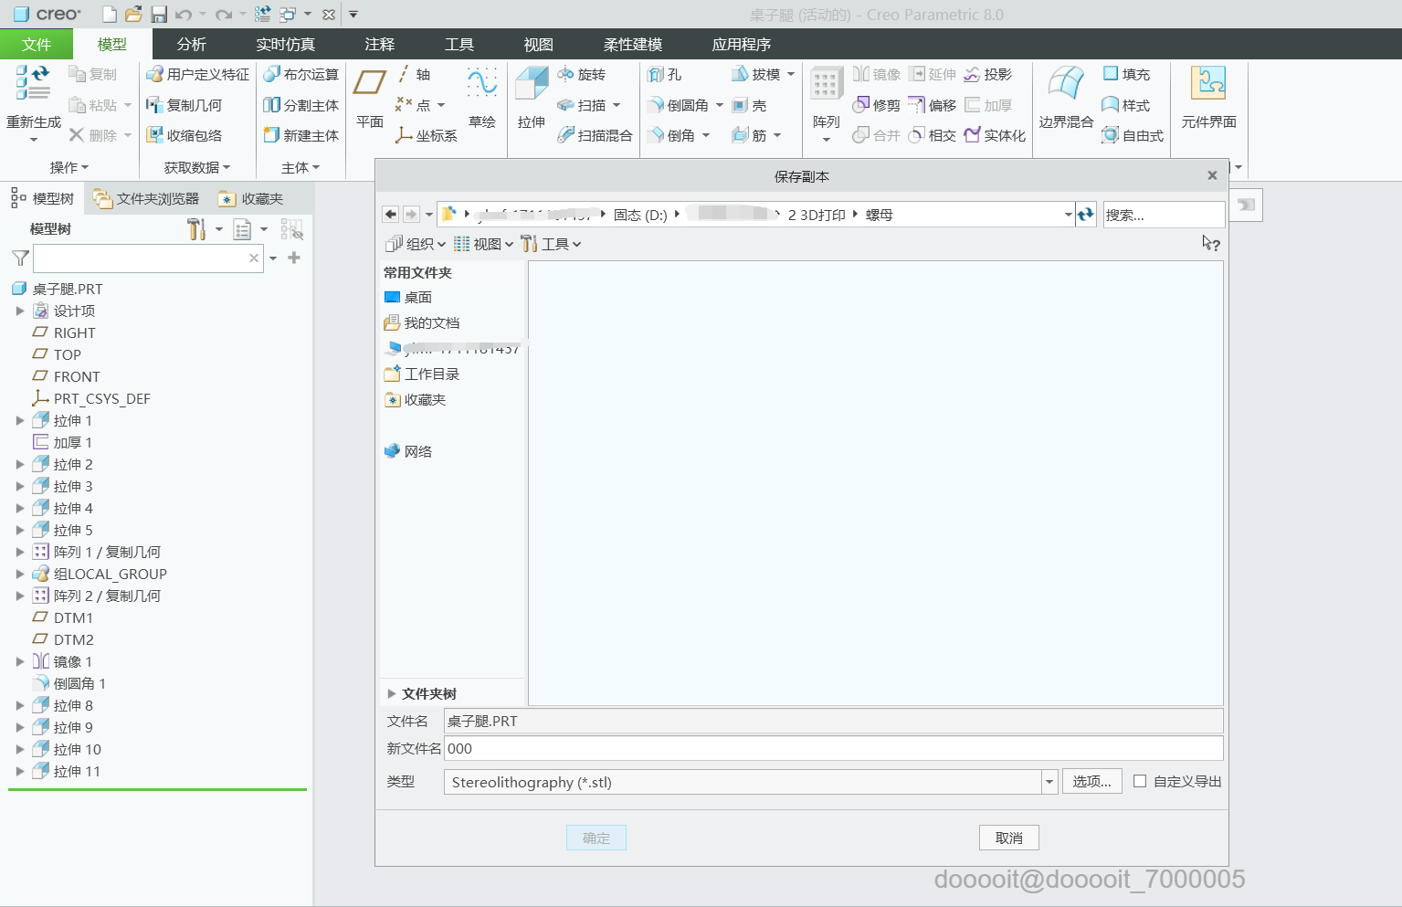This screenshot has width=1402, height=907.
Task: Switch to the 应用程序 ribbon tab
Action: tap(741, 44)
